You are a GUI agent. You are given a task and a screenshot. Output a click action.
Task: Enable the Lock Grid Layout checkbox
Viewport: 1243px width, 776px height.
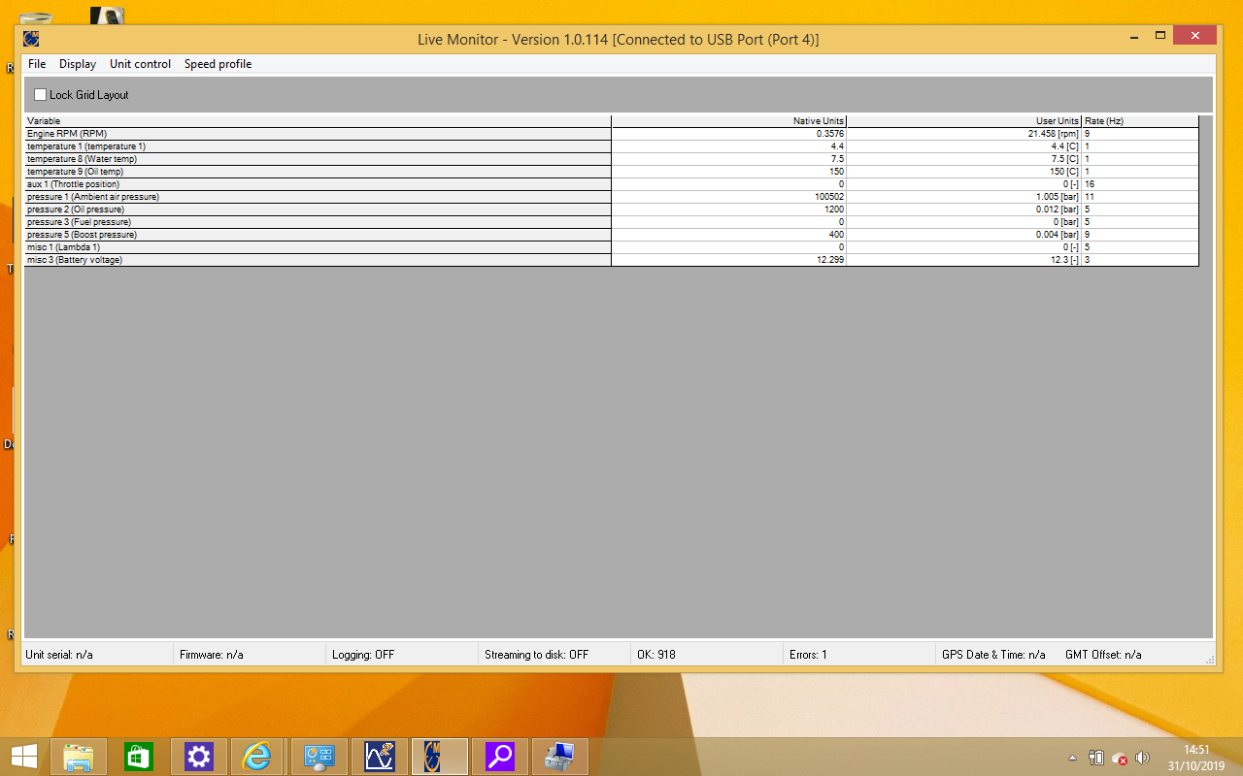41,95
